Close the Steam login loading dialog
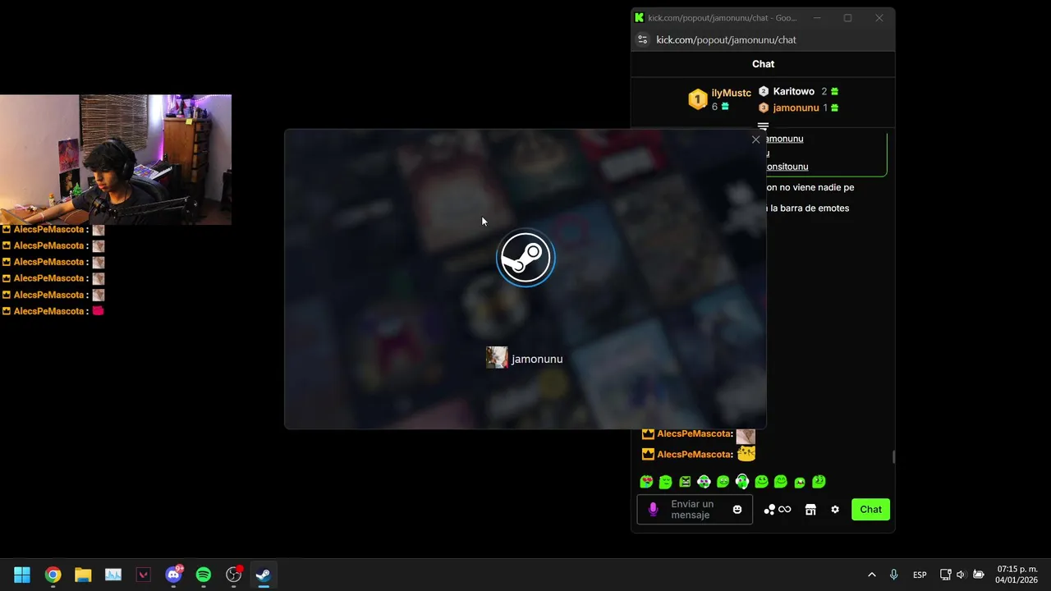 (x=756, y=140)
